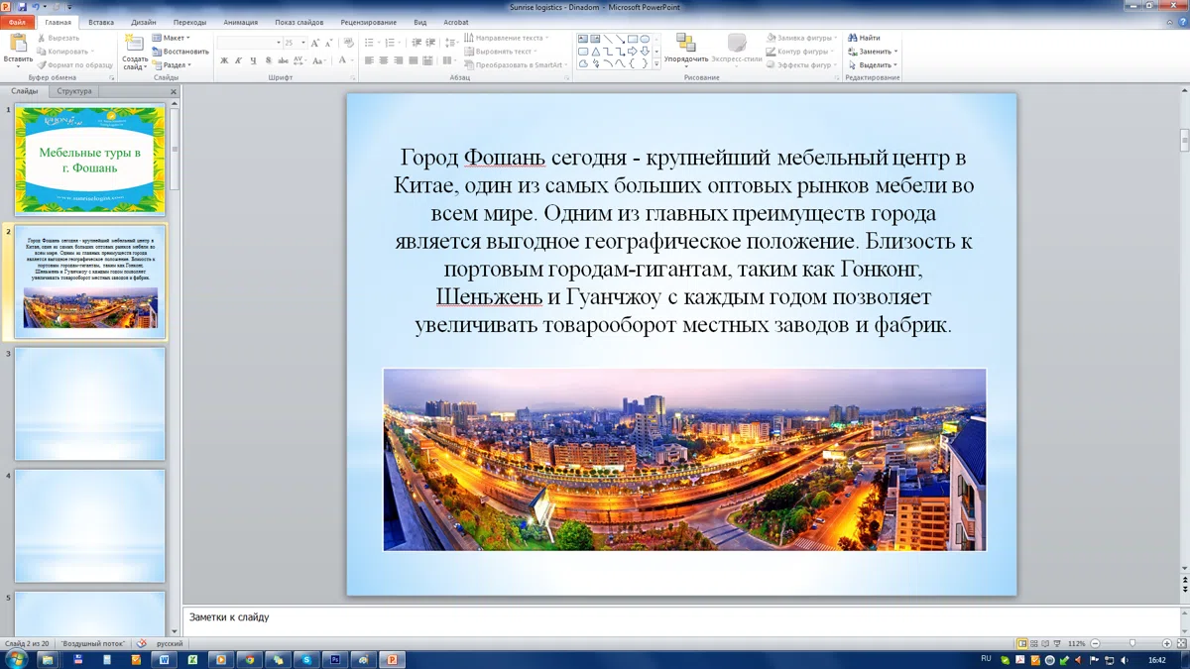Click the Найти binoculars search icon
Screen dimensions: 1190x669
(x=852, y=38)
